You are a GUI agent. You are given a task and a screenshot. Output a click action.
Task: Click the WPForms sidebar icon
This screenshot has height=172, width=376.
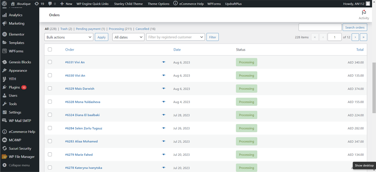[4, 51]
